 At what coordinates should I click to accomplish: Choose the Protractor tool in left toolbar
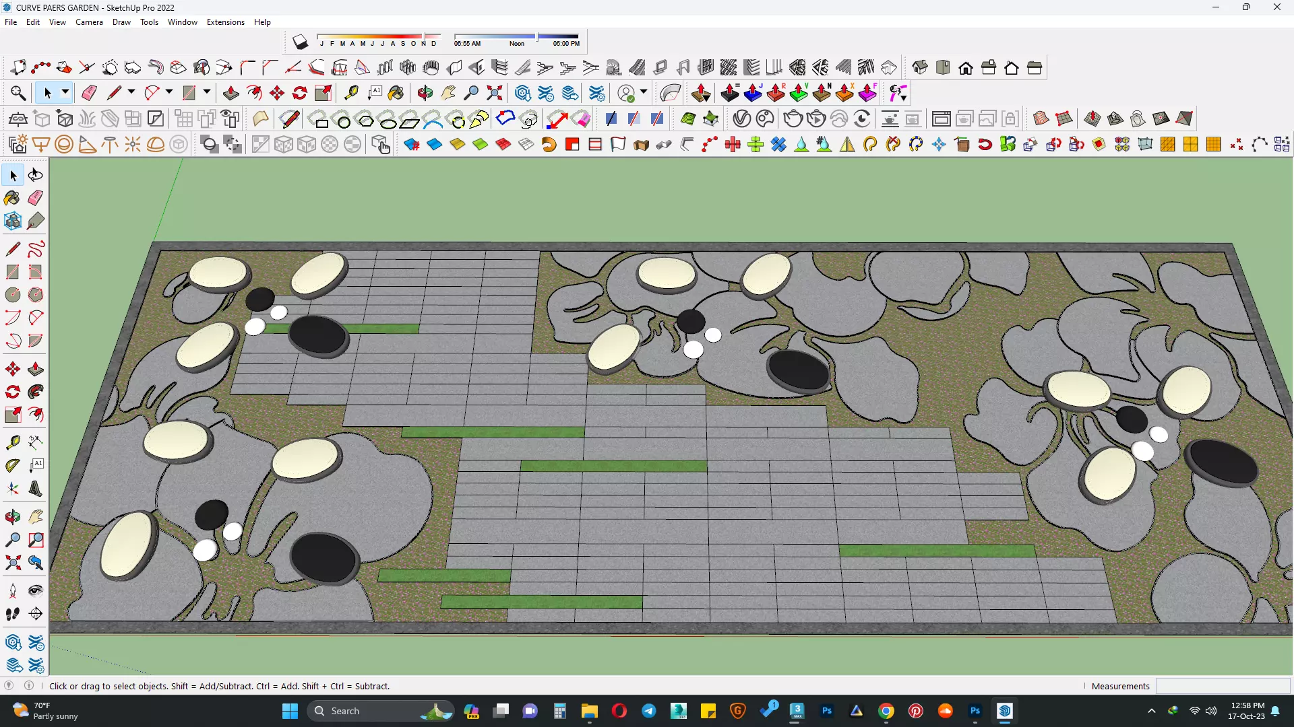(x=12, y=465)
